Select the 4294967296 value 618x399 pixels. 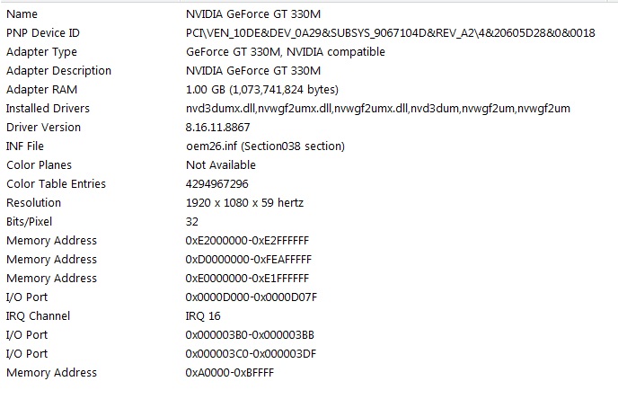[x=217, y=184]
